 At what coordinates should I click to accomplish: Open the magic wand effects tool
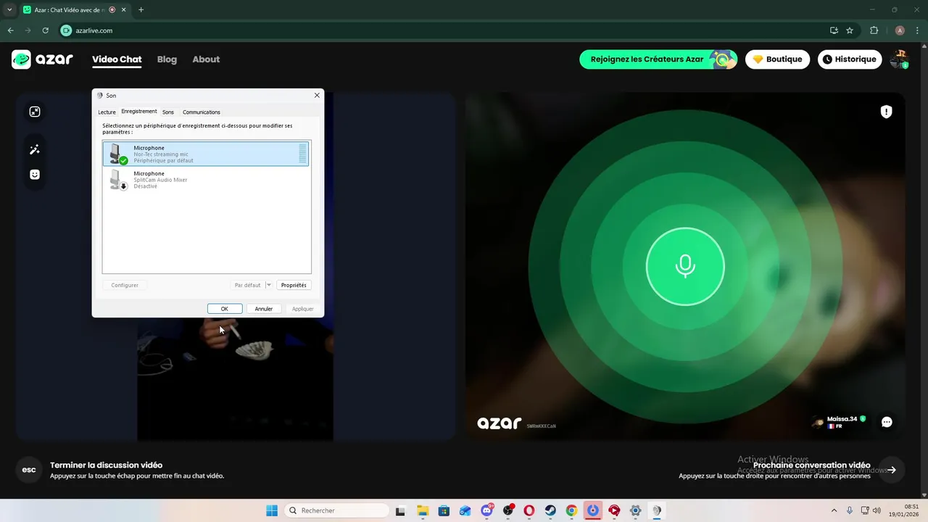(x=35, y=149)
